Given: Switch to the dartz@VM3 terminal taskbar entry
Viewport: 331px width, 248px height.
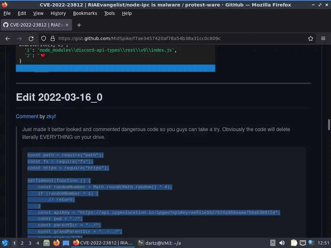Looking at the screenshot, I should pos(160,243).
